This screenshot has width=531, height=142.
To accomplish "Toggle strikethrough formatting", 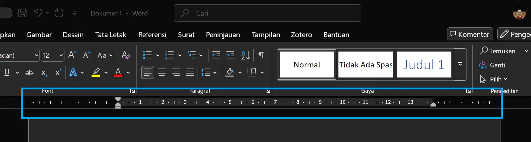I will (29, 72).
